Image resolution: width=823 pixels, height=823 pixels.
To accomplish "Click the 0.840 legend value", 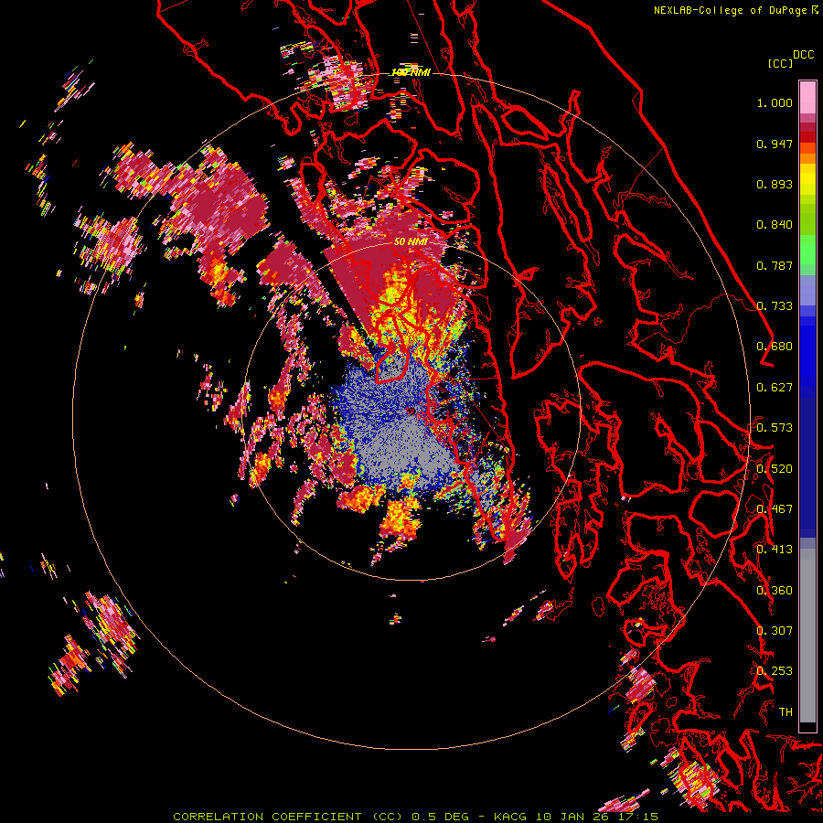I will coord(775,225).
